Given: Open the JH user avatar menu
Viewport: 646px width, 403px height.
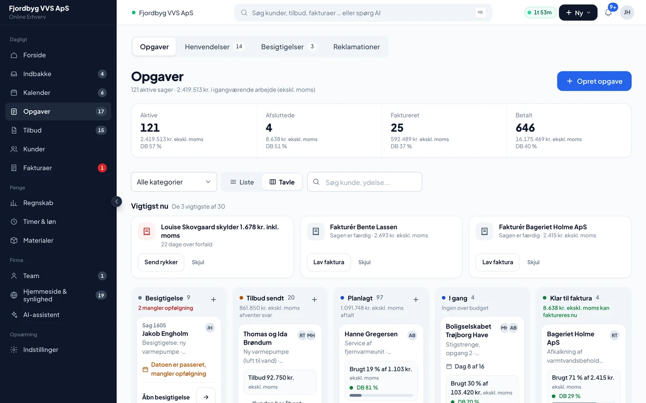Looking at the screenshot, I should 627,12.
